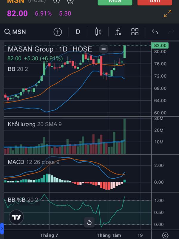Add symbol with the plus circle icon
Image resolution: width=179 pixels, height=239 pixels.
coord(58,32)
